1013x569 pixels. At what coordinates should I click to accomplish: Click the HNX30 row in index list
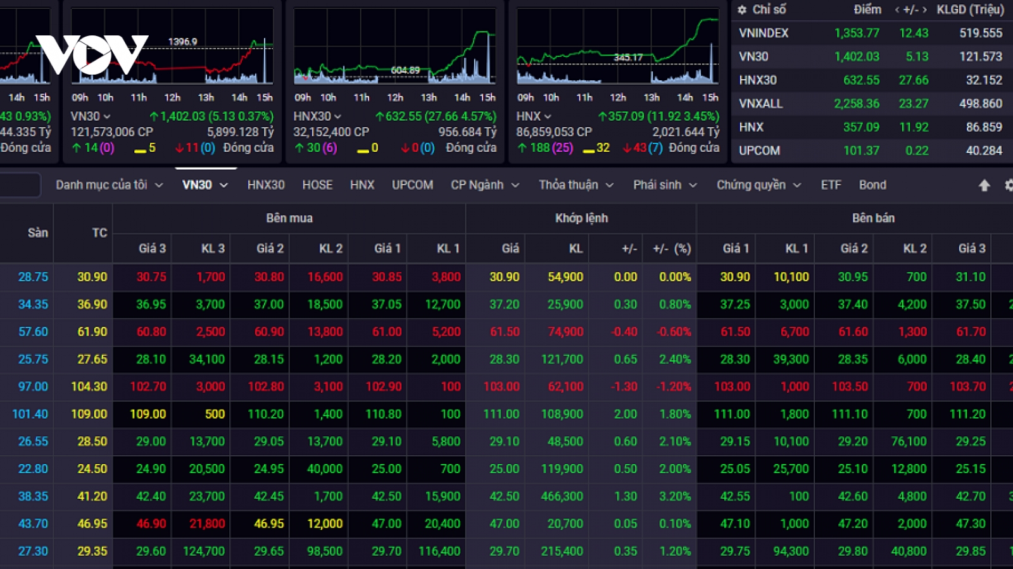pyautogui.click(x=871, y=80)
